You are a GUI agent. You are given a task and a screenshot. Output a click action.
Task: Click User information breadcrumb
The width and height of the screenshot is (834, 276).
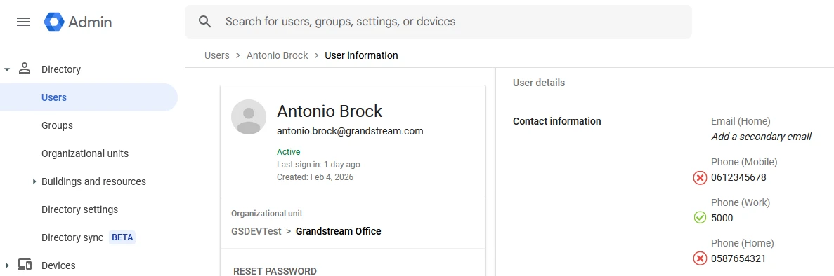pyautogui.click(x=361, y=55)
